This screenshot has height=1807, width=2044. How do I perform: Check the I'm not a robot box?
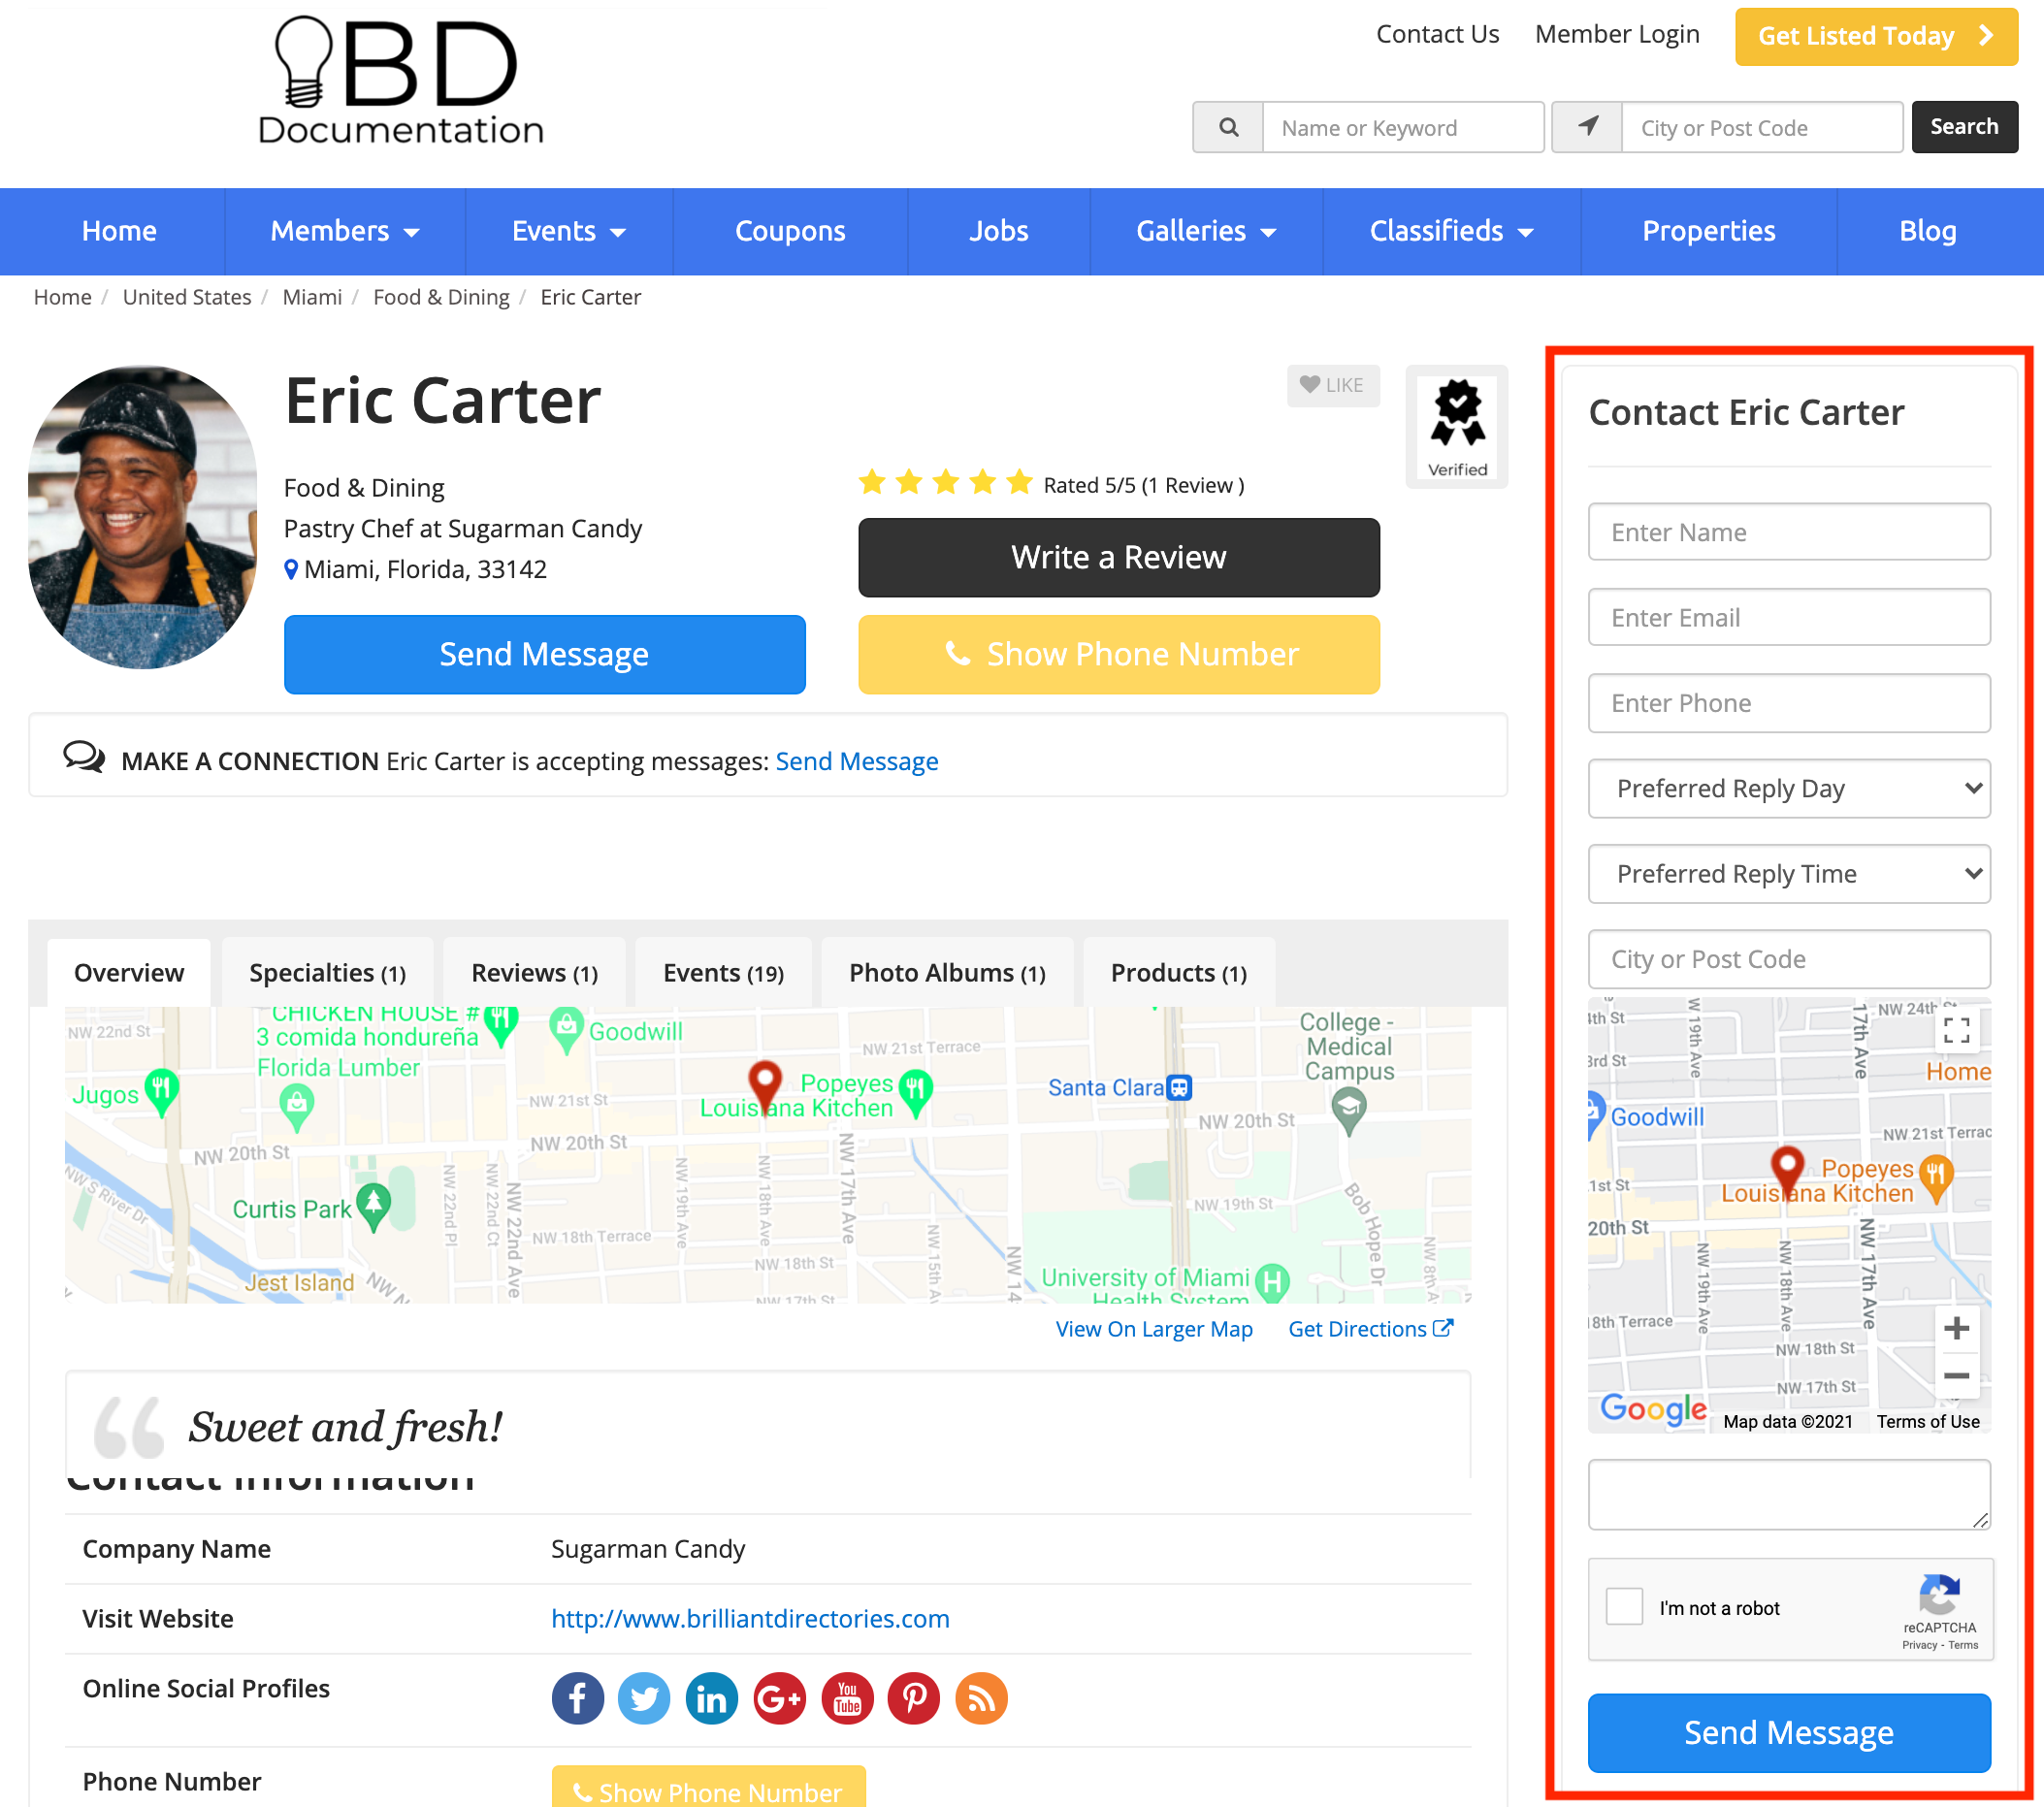pos(1624,1607)
